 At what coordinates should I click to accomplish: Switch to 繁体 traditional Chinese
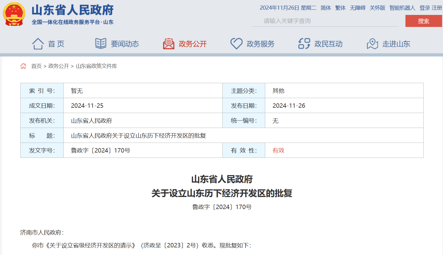(x=340, y=8)
